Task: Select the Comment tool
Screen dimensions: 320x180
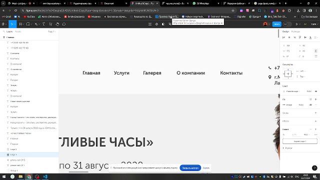Action: 64,24
